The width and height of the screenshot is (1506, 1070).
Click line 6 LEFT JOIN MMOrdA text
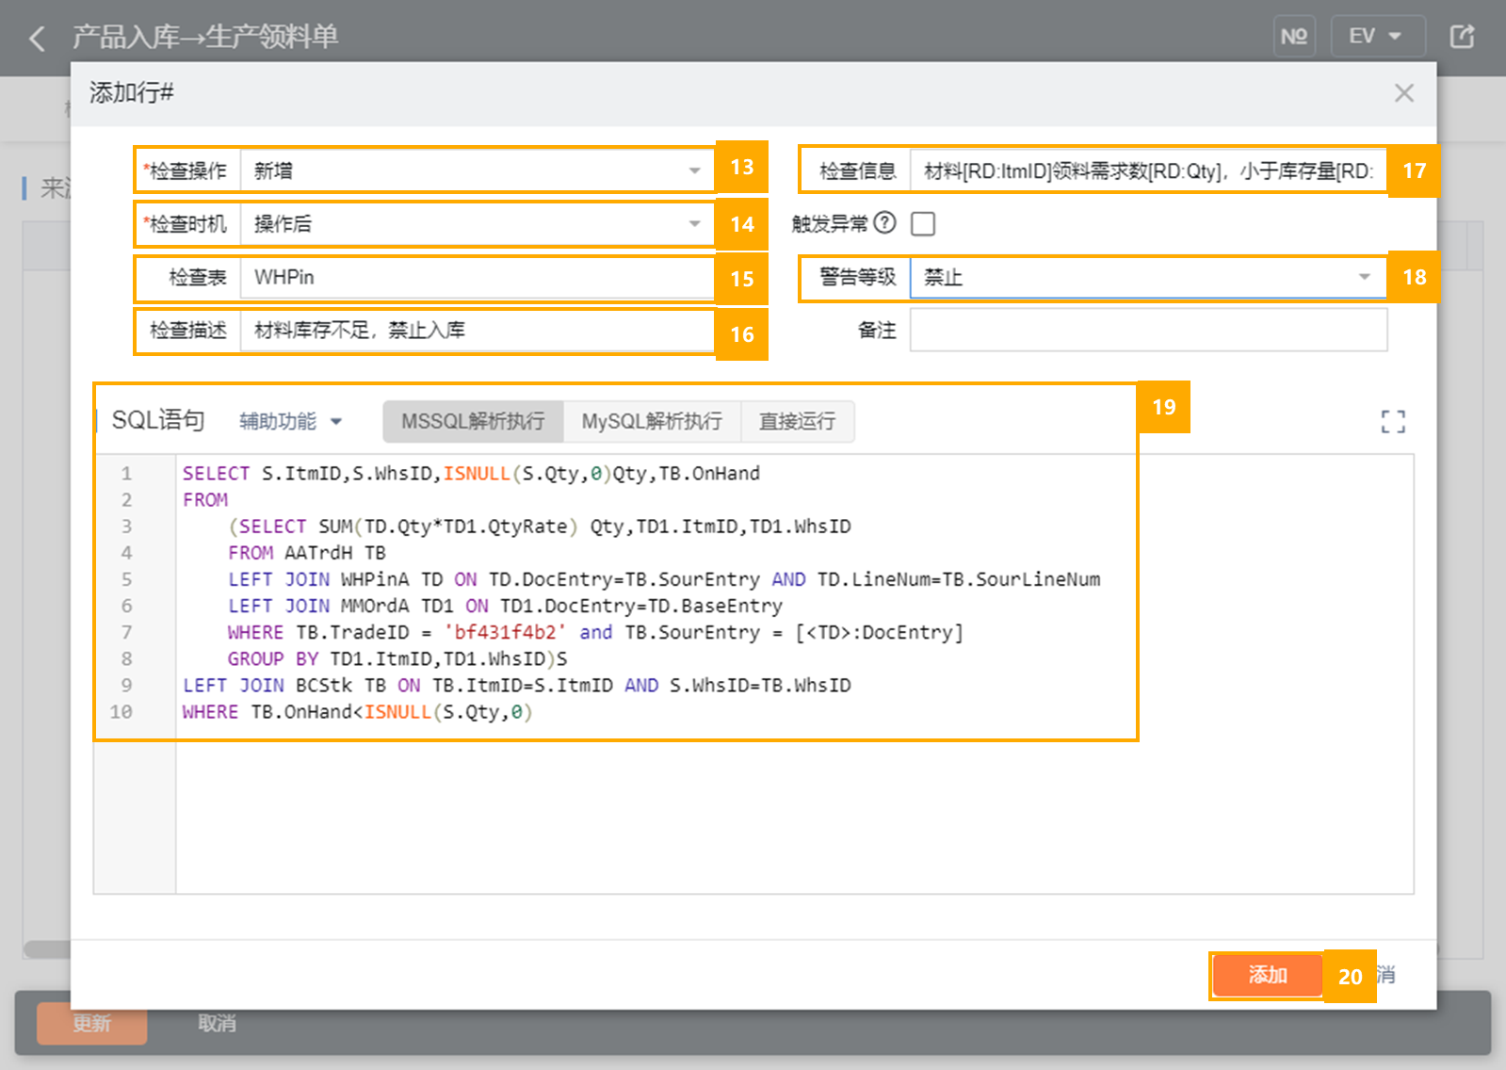(505, 606)
